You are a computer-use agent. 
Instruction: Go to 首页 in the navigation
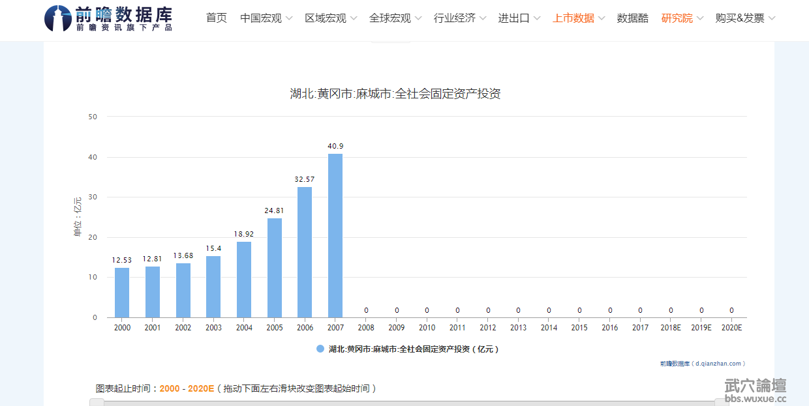(x=217, y=18)
